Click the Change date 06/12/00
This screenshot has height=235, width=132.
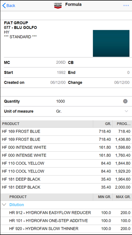pyautogui.click(x=122, y=83)
